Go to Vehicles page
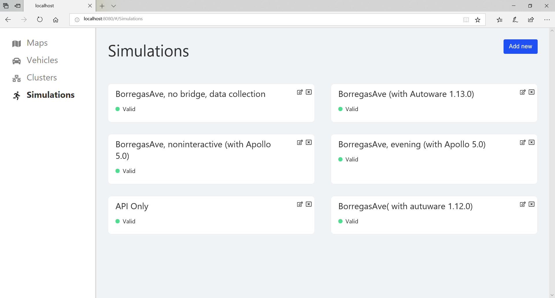 pos(42,60)
